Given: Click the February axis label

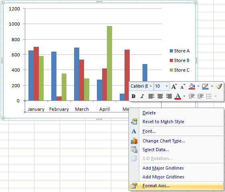Looking at the screenshot, I should (59, 109).
